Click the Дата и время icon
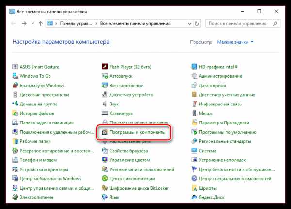The height and width of the screenshot is (209, 291). point(194,85)
